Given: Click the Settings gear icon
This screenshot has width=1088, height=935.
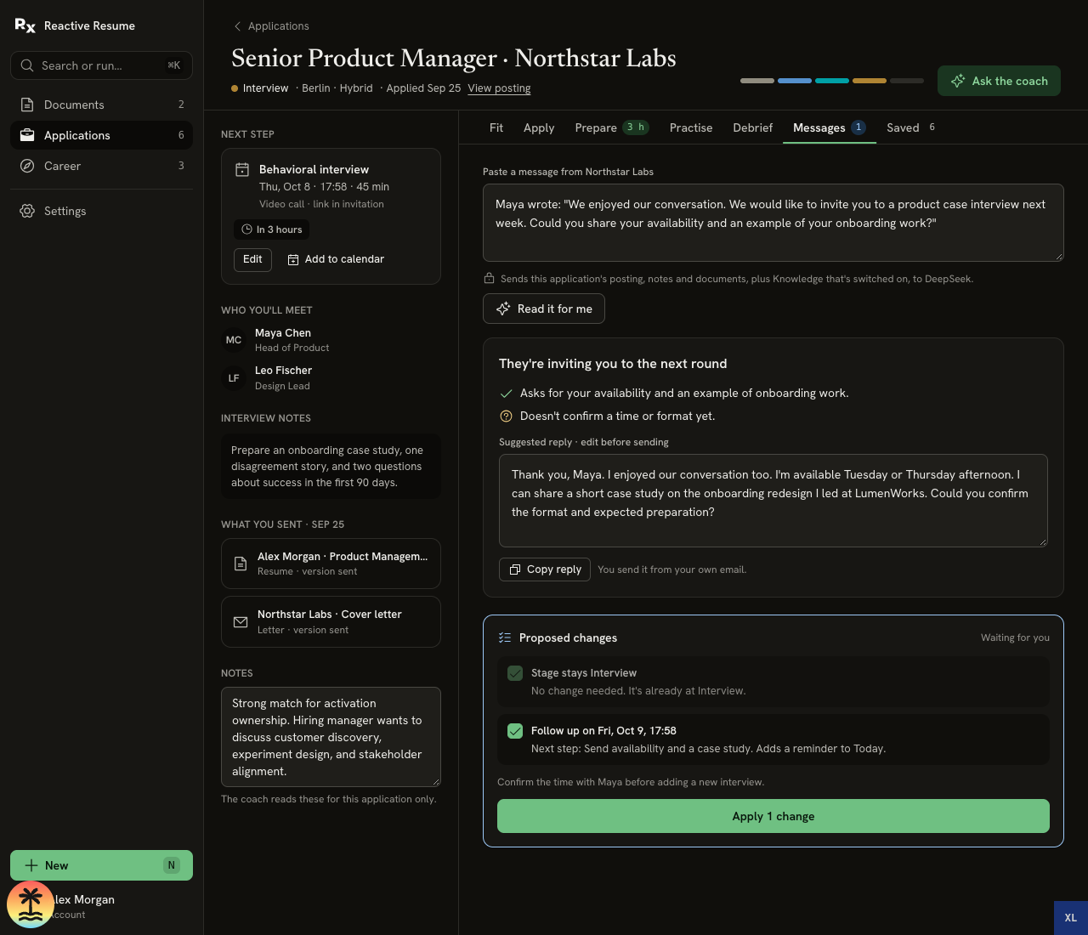Looking at the screenshot, I should [x=27, y=211].
